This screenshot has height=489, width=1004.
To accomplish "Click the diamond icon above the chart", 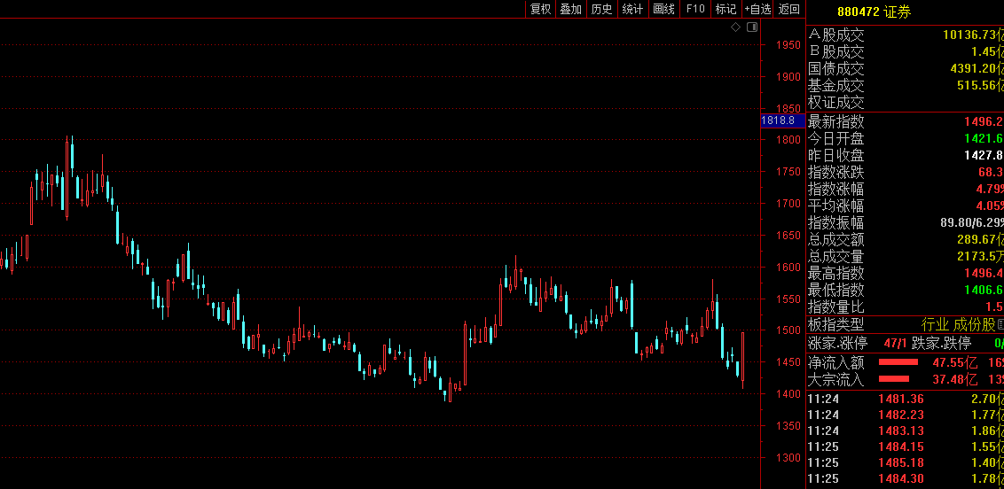I will coord(736,27).
